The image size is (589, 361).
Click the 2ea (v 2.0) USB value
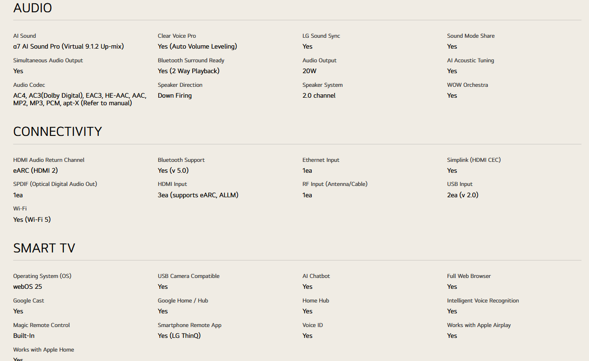click(463, 195)
